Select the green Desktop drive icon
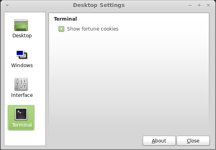Screen dimensions: 216x150 coord(21,25)
